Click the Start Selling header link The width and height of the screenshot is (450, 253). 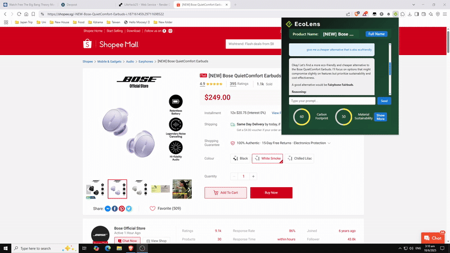(115, 31)
